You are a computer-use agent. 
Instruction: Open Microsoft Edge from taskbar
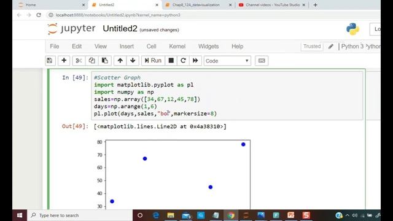(155, 215)
